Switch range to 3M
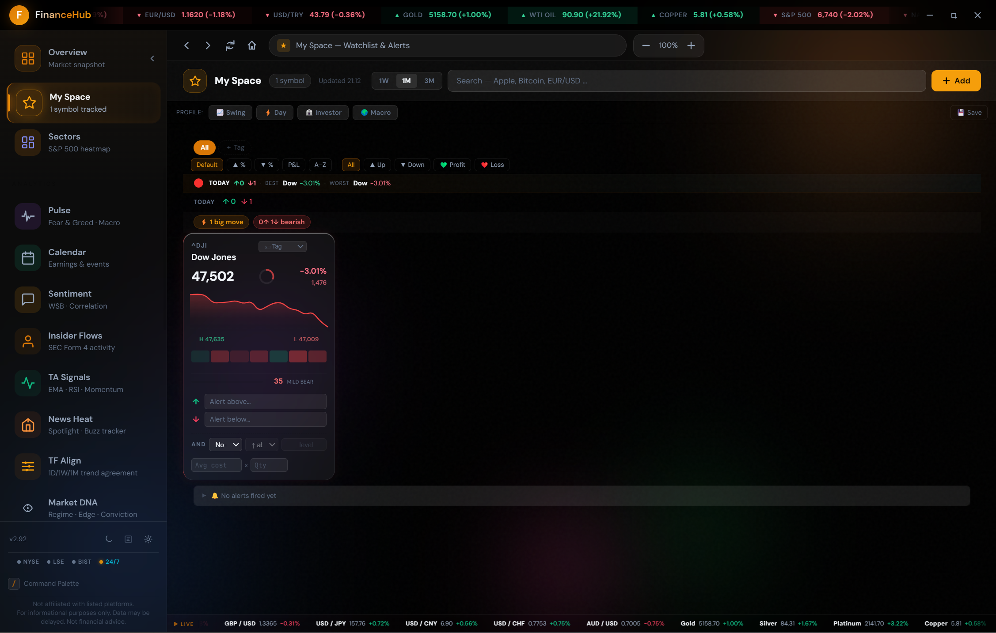The image size is (996, 633). point(429,81)
